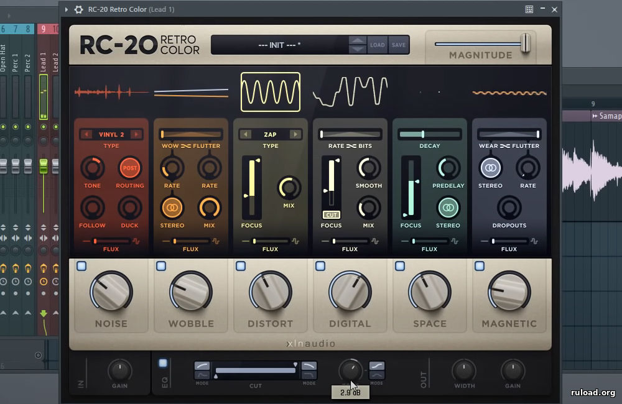The image size is (622, 404).
Task: Click the Digital SMOOTH knob
Action: (369, 168)
